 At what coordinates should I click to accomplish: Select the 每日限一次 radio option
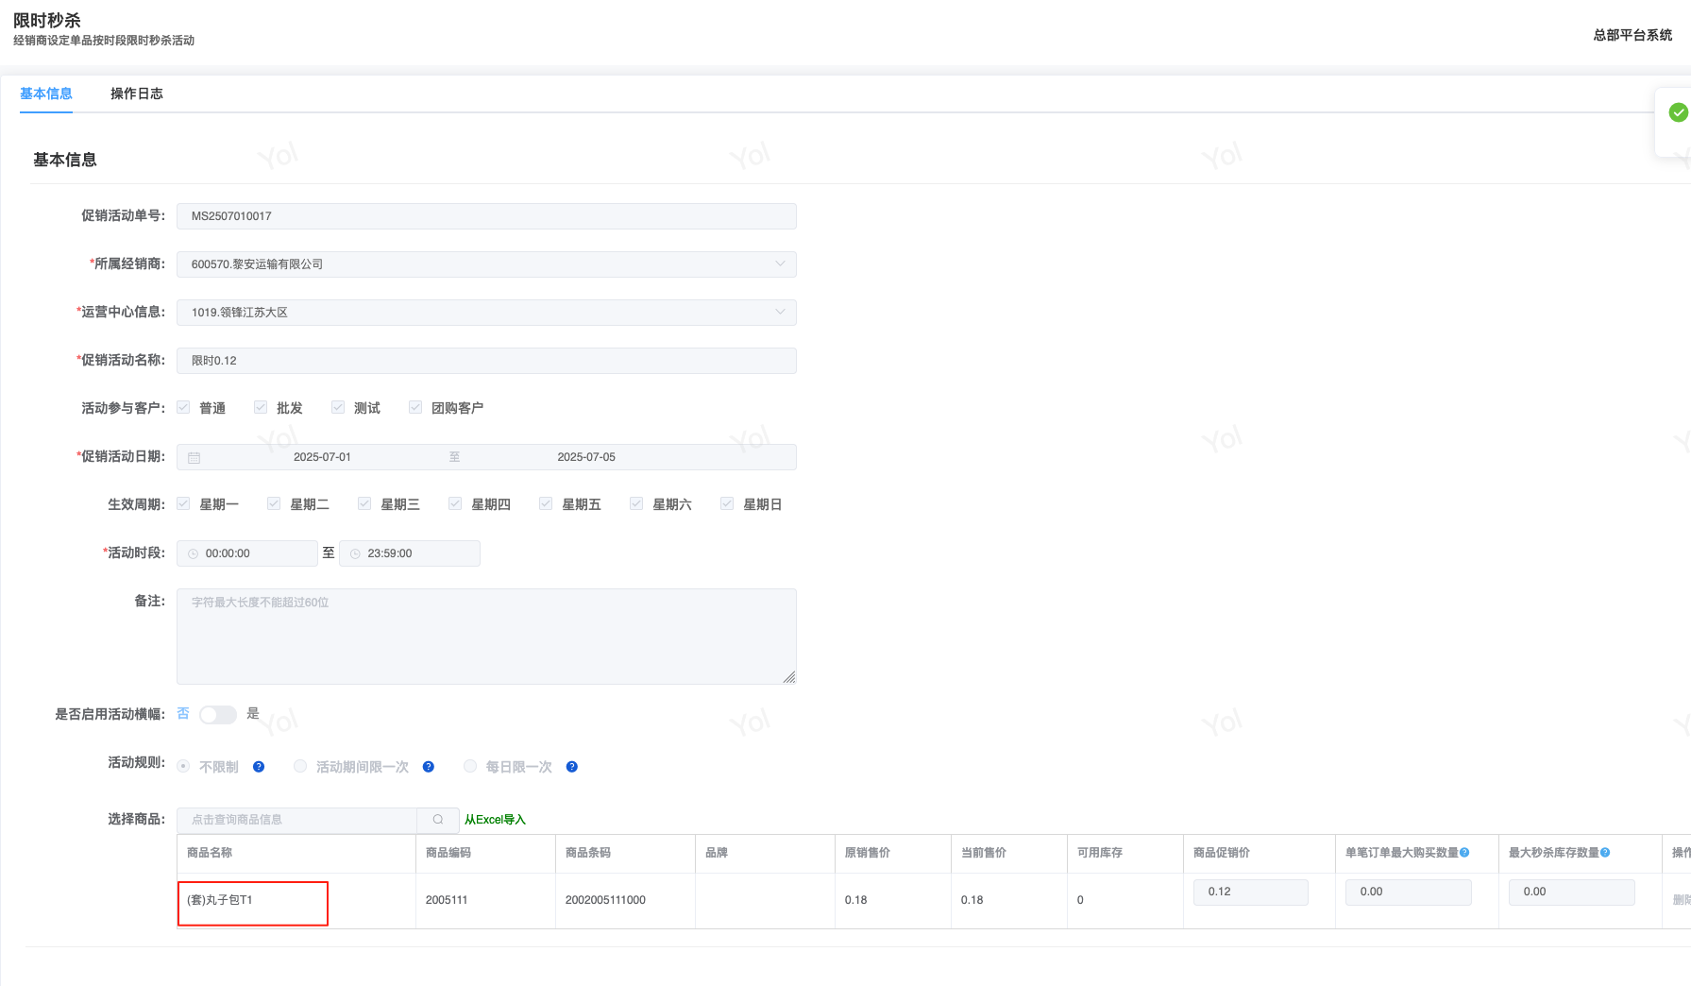(x=470, y=767)
